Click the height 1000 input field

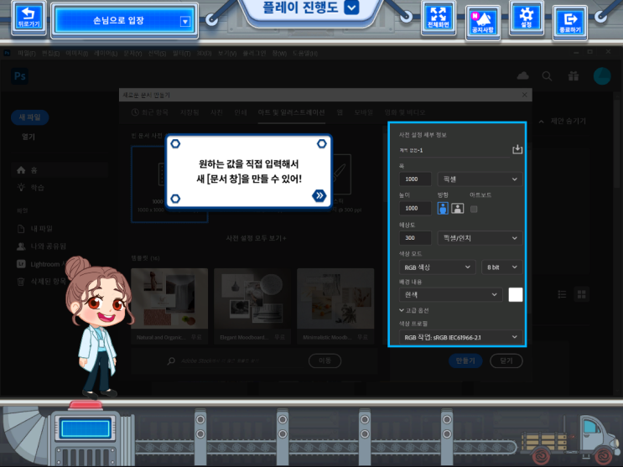tap(415, 208)
